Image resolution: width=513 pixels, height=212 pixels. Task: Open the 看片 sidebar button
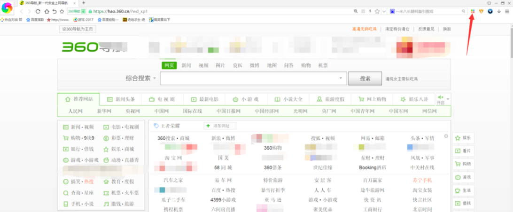click(x=463, y=151)
